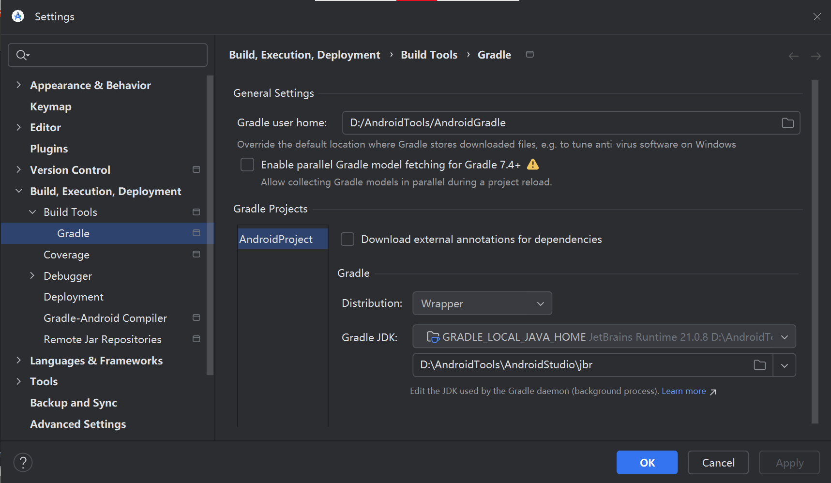Screen dimensions: 831x483
Task: Click the external link arrow after Learn more
Action: point(713,392)
